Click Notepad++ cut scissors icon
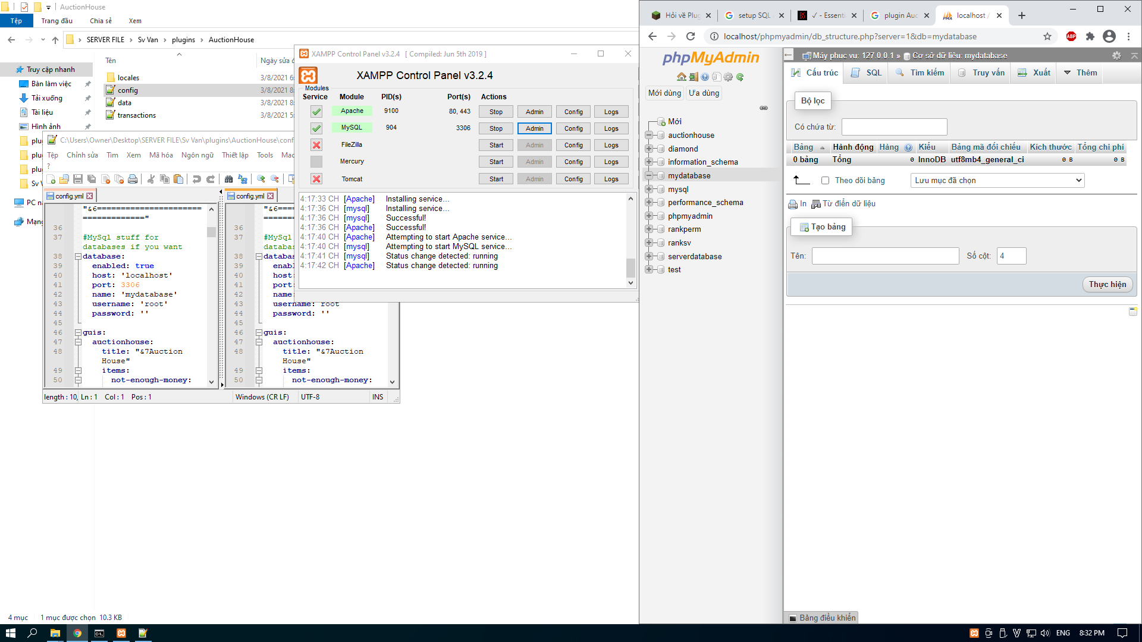Image resolution: width=1142 pixels, height=642 pixels. coord(151,179)
